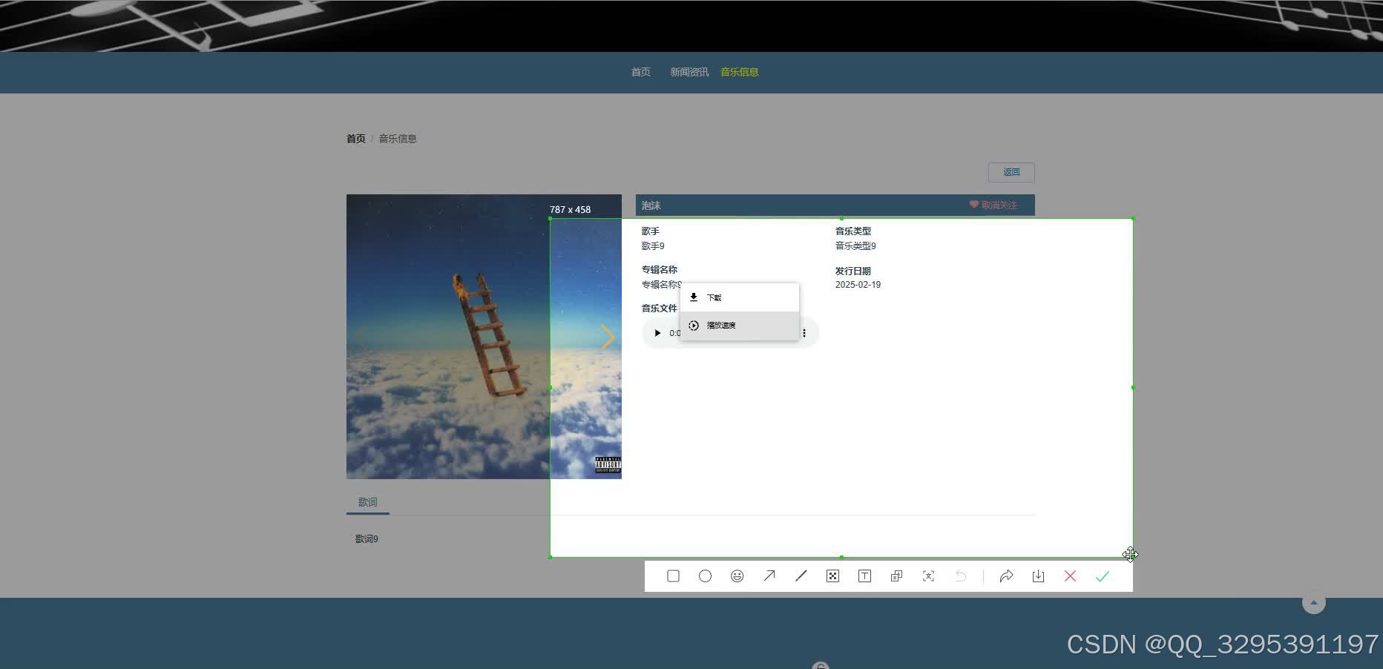
Task: Switch to the 歌词 tab
Action: 368,502
